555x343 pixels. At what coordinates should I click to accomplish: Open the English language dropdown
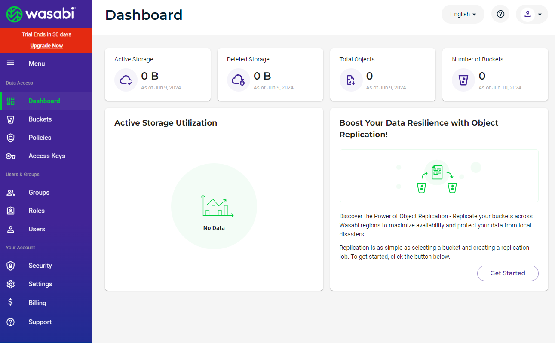coord(463,14)
